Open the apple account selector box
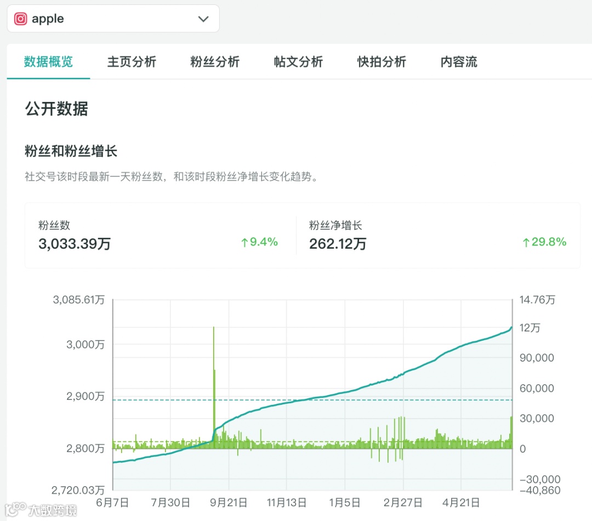This screenshot has height=521, width=592. (113, 19)
